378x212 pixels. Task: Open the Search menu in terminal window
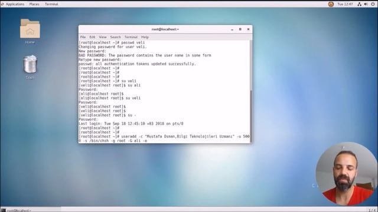point(115,37)
